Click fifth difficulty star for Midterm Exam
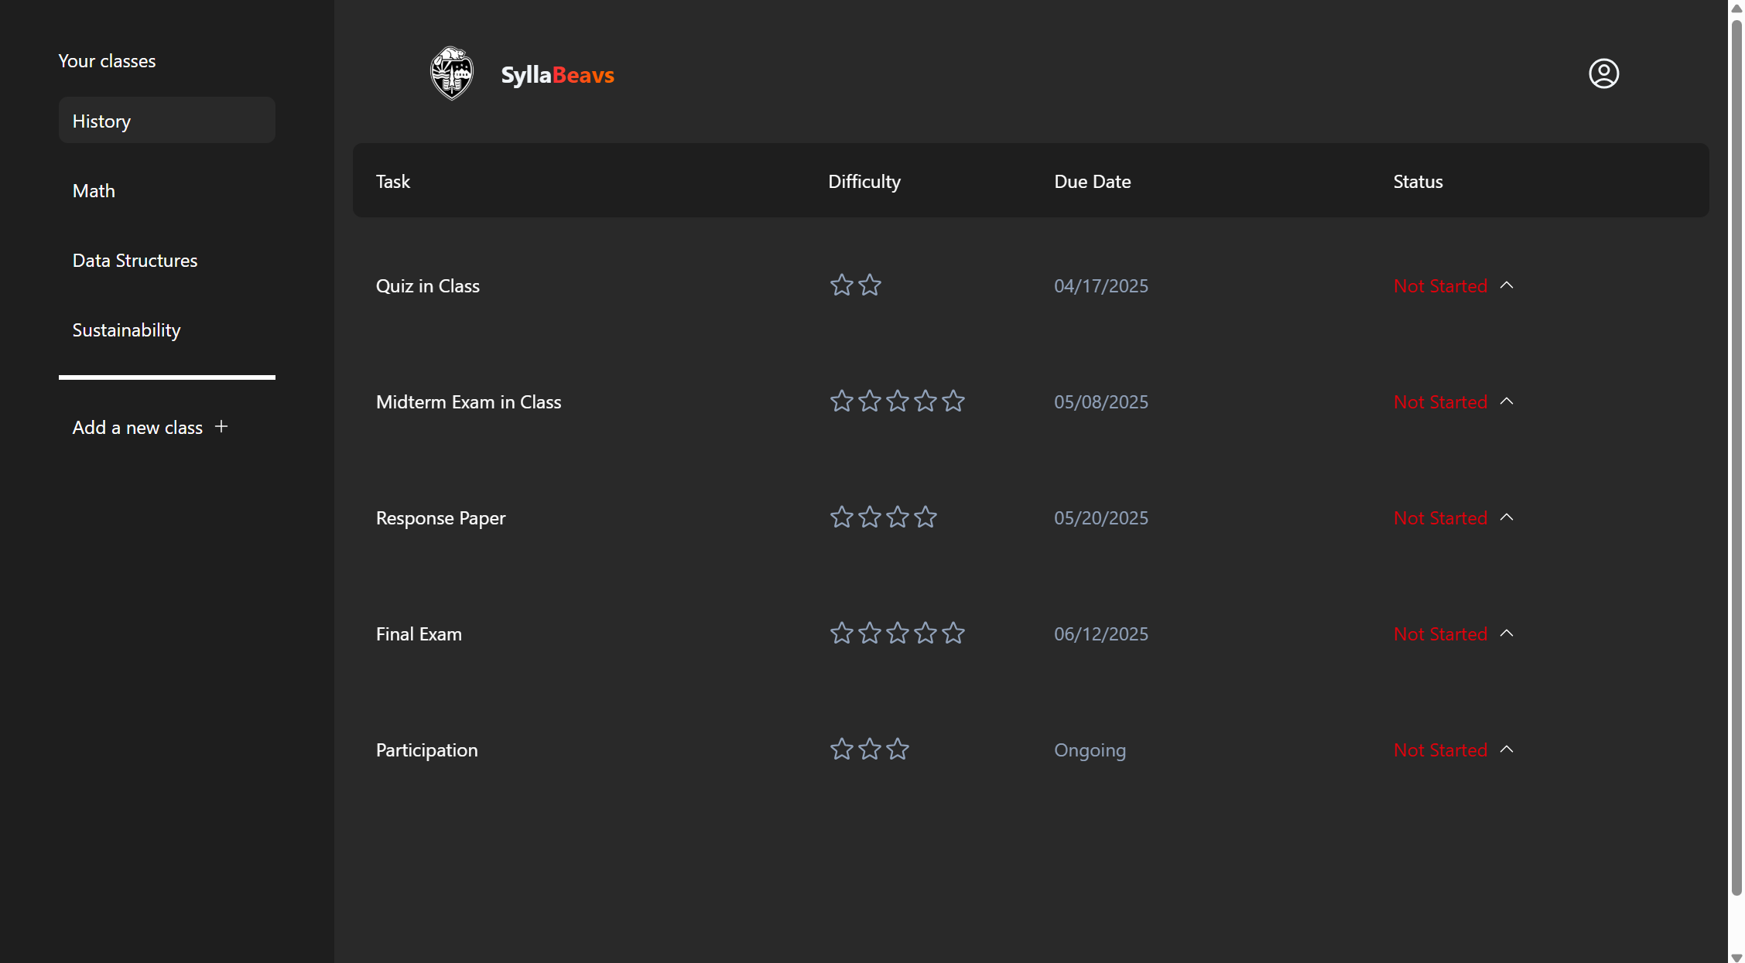This screenshot has width=1745, height=963. point(953,401)
